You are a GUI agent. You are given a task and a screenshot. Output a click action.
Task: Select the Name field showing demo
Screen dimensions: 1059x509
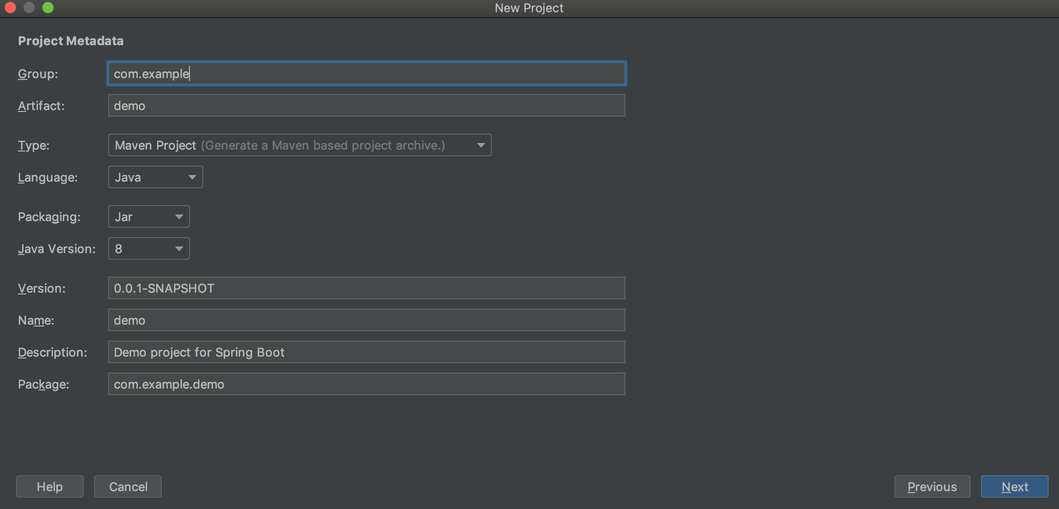367,319
